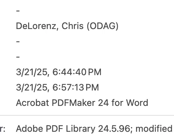Click the word "modified" in the producer row
174x137 pixels.
point(154,129)
